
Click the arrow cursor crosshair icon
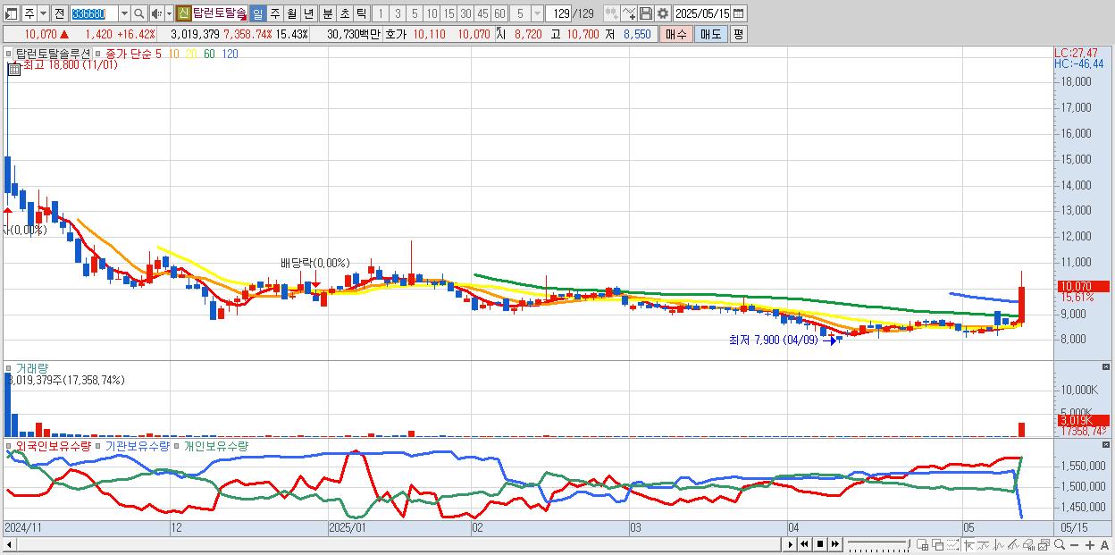[970, 544]
